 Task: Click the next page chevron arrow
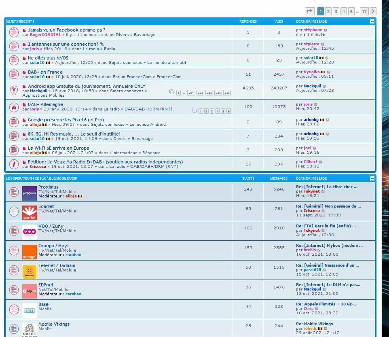[x=373, y=11]
